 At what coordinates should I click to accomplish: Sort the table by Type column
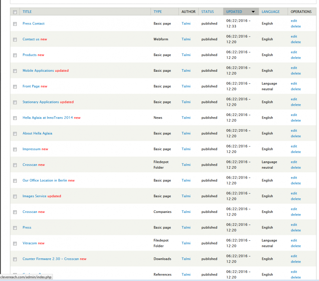click(x=158, y=12)
